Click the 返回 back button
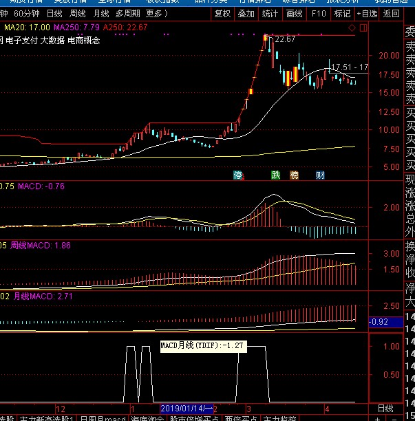The width and height of the screenshot is (415, 421). point(391,13)
